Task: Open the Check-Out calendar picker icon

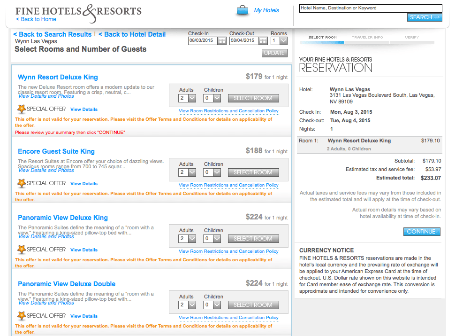Action: [x=263, y=41]
